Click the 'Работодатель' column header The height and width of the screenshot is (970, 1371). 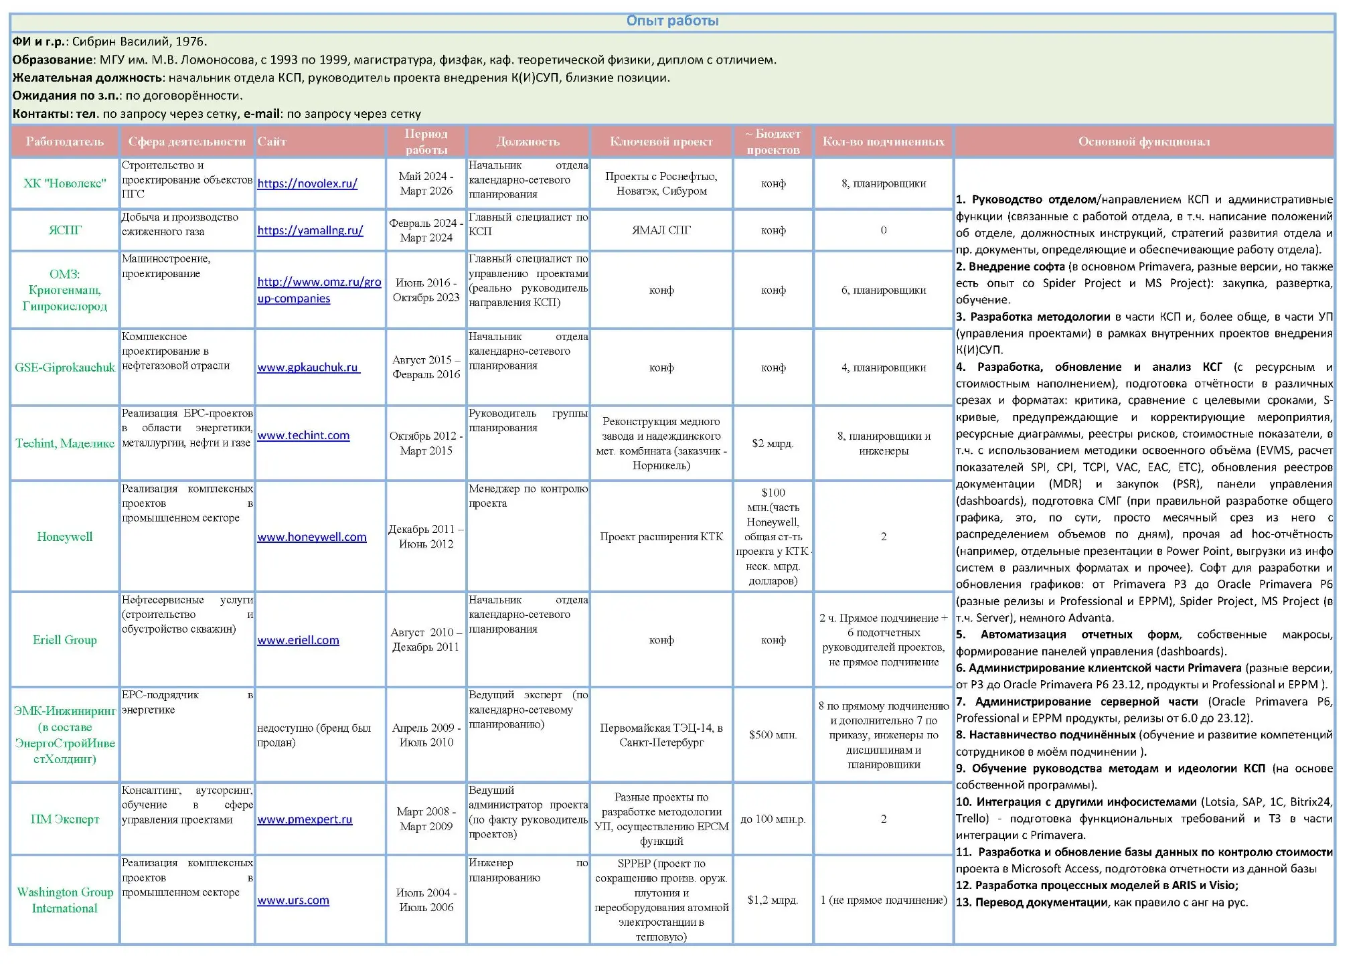point(65,141)
